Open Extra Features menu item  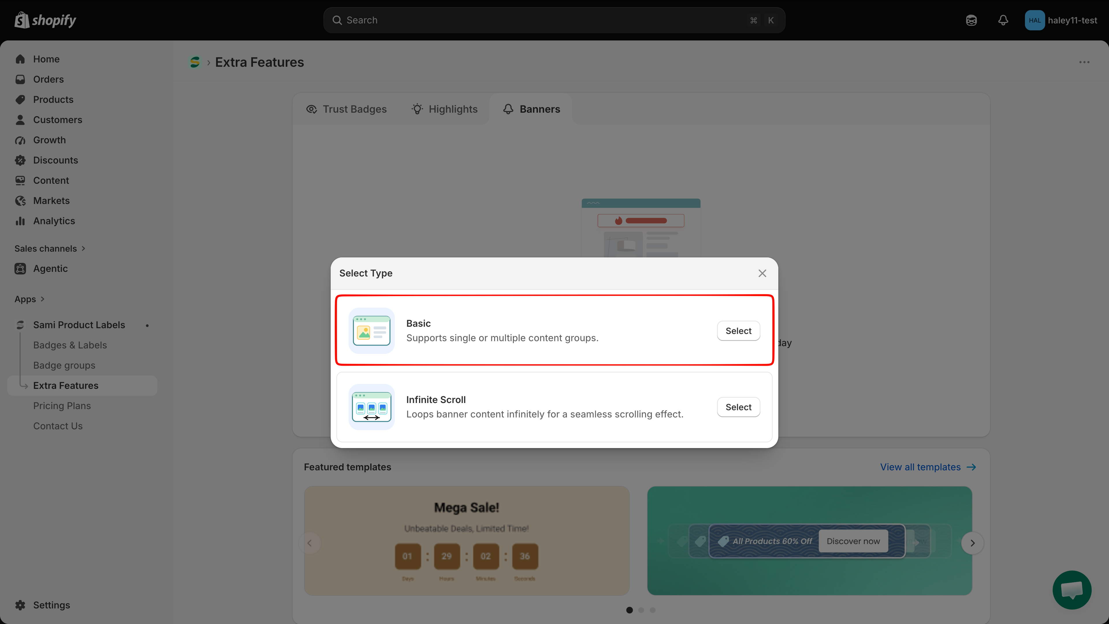pos(82,386)
